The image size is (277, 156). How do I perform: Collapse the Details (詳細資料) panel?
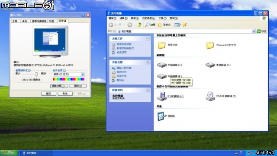point(148,90)
